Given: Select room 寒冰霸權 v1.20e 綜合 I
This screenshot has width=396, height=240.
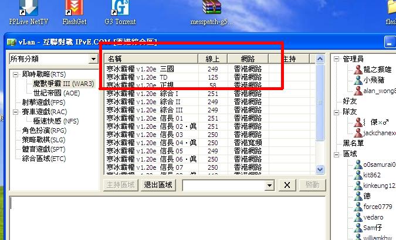Looking at the screenshot, I should tap(209, 94).
